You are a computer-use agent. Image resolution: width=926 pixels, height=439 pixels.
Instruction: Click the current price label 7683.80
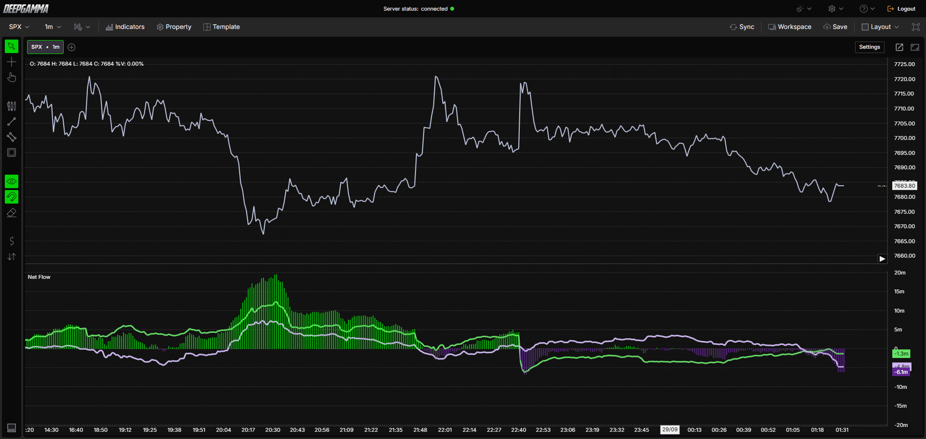905,186
